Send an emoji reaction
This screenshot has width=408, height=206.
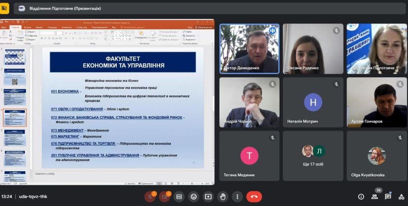coord(194,197)
